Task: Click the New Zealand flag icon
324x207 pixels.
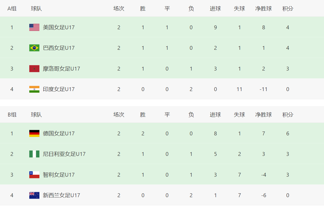Action: pyautogui.click(x=34, y=196)
